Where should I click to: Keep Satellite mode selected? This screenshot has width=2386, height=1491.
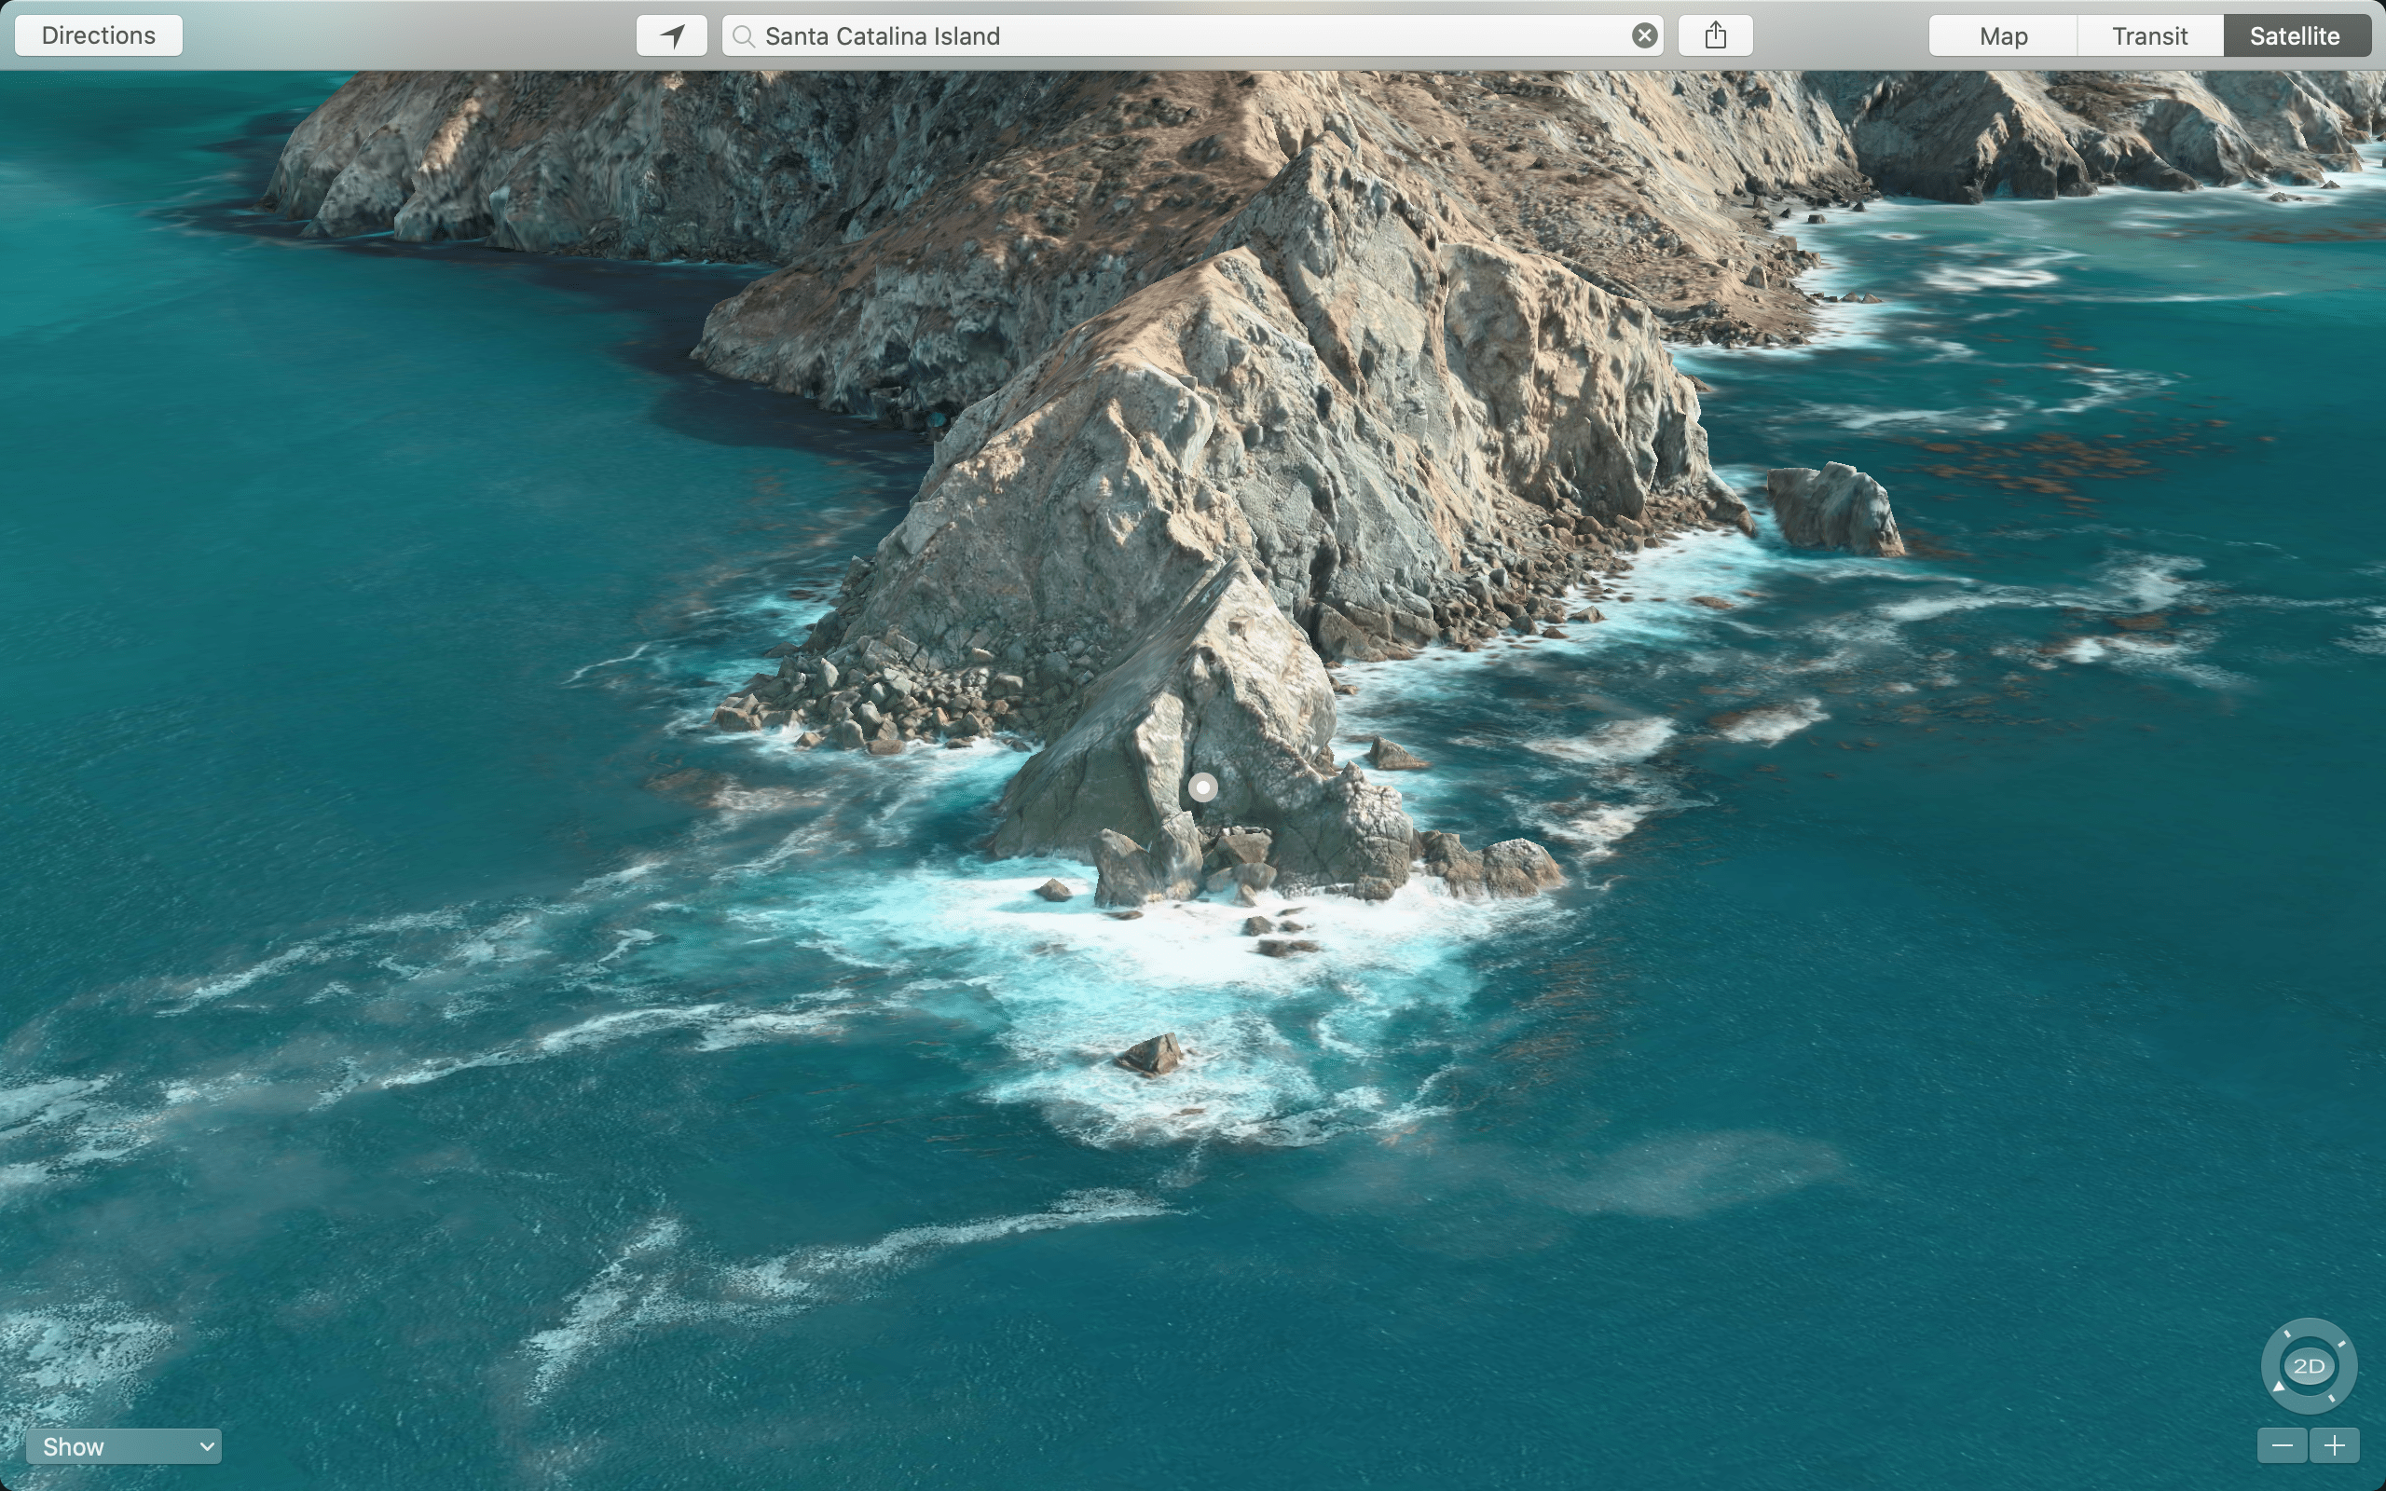(2296, 35)
